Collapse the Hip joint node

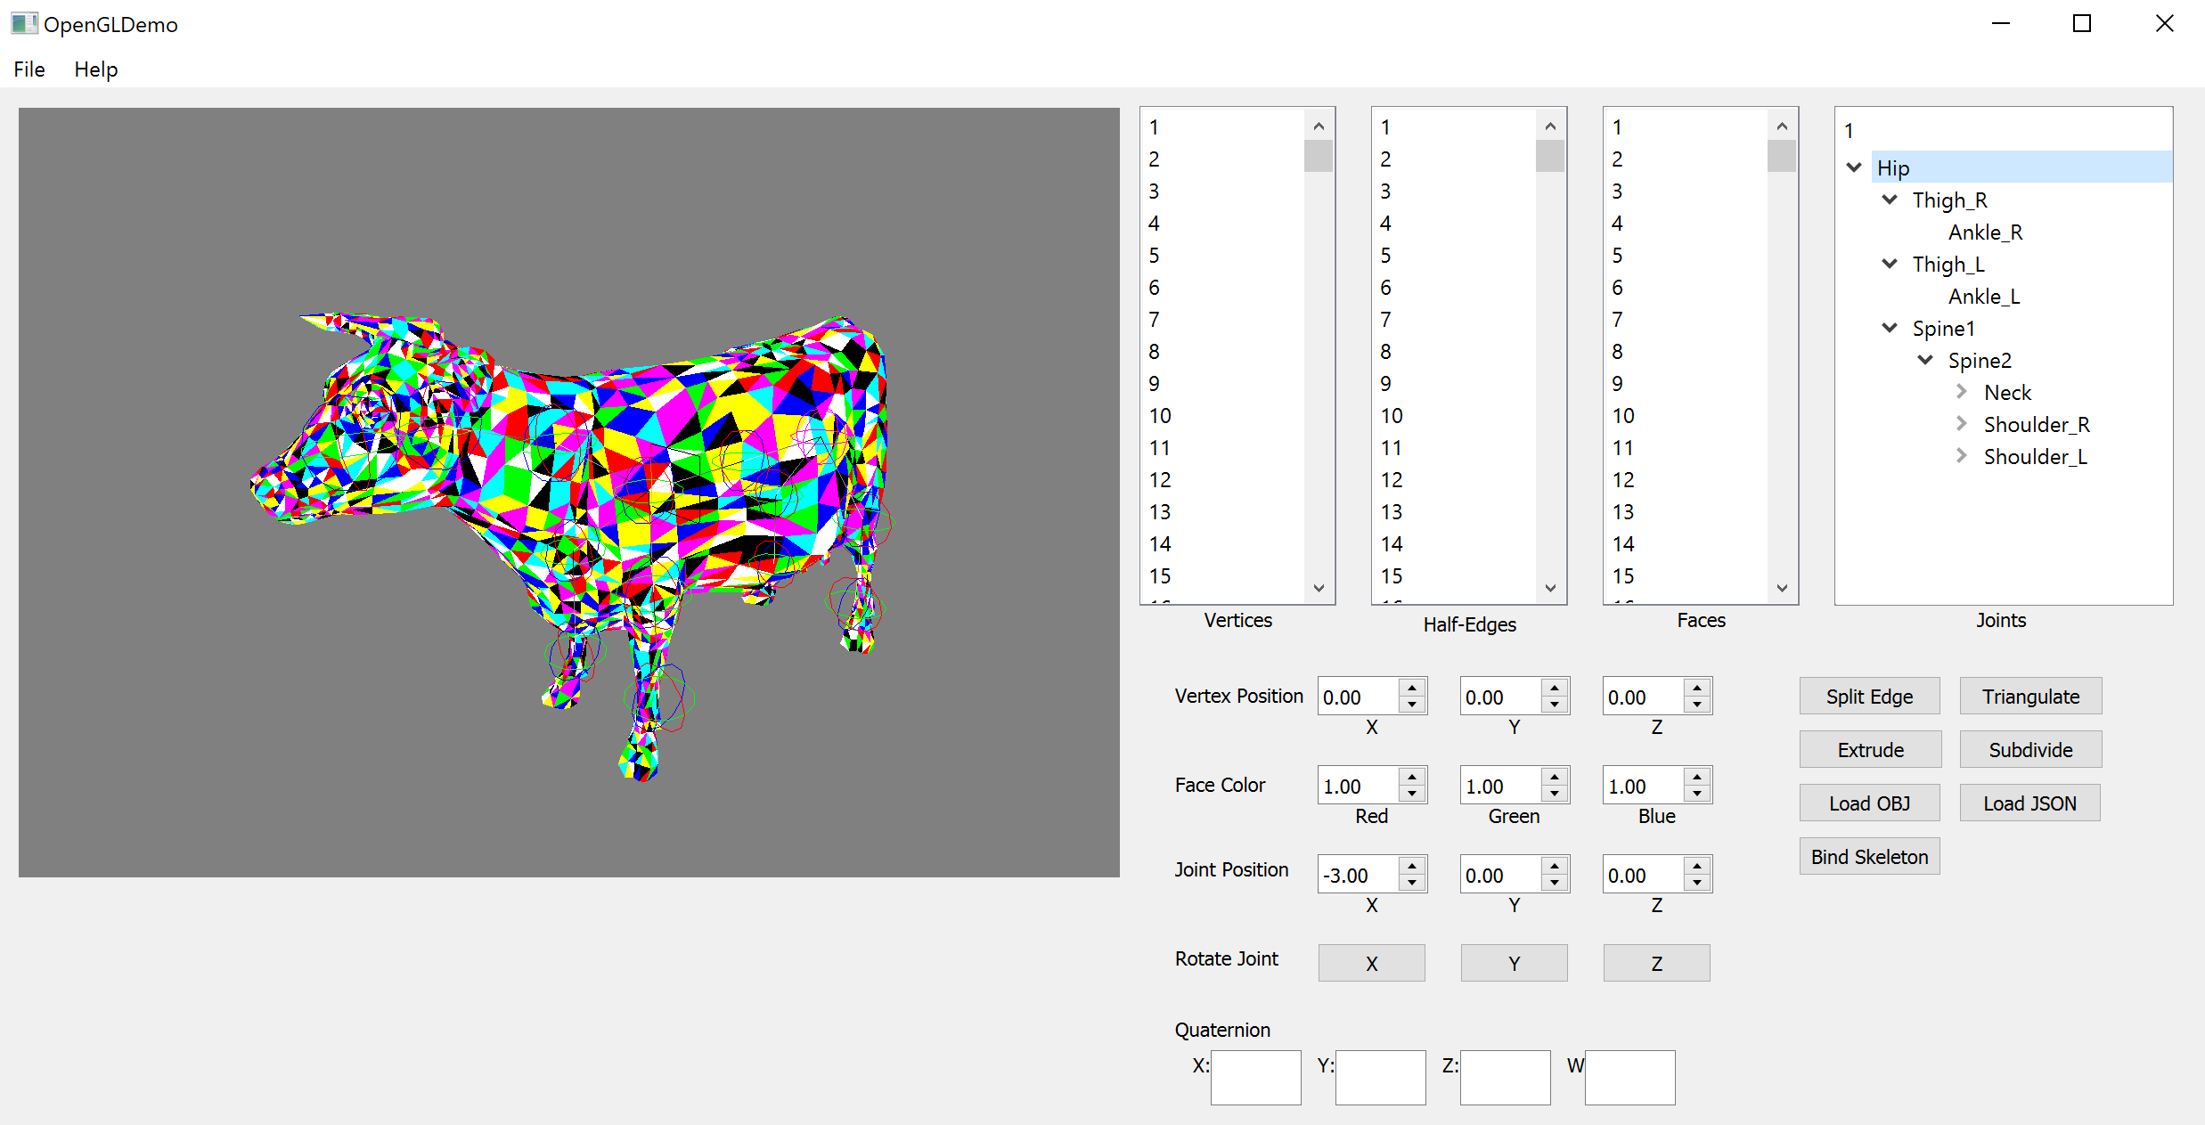(1854, 167)
